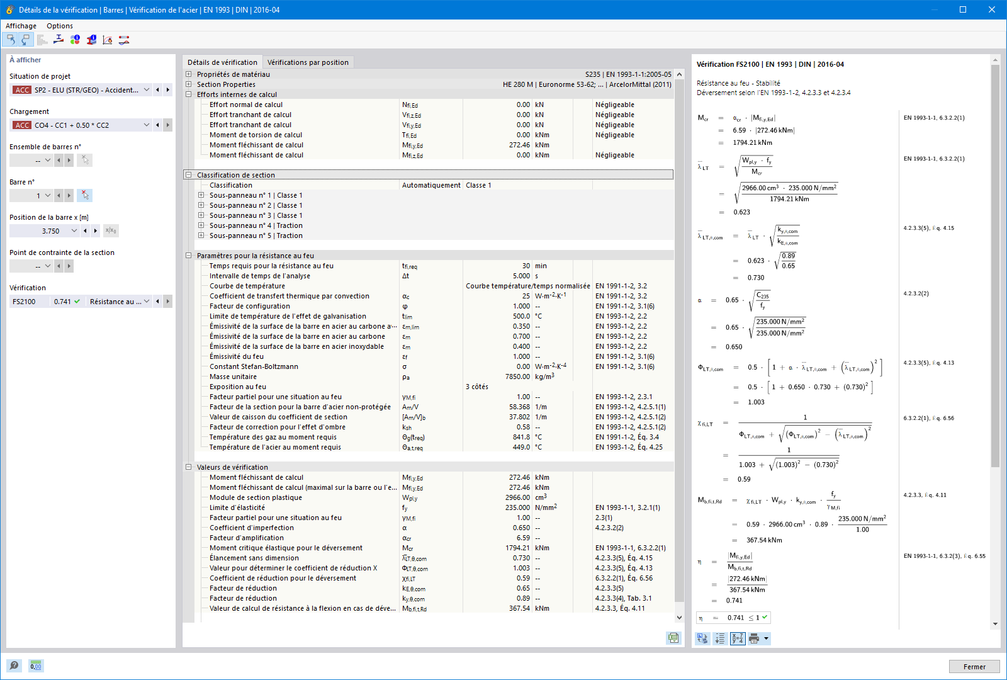Pick Ensemble de barres graphically icon
1007x680 pixels.
84,161
